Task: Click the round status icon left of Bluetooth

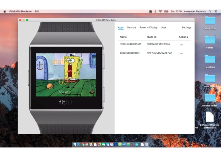Action: [x=150, y=11]
